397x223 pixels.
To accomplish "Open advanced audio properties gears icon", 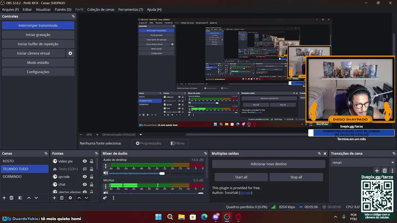I will point(105,198).
